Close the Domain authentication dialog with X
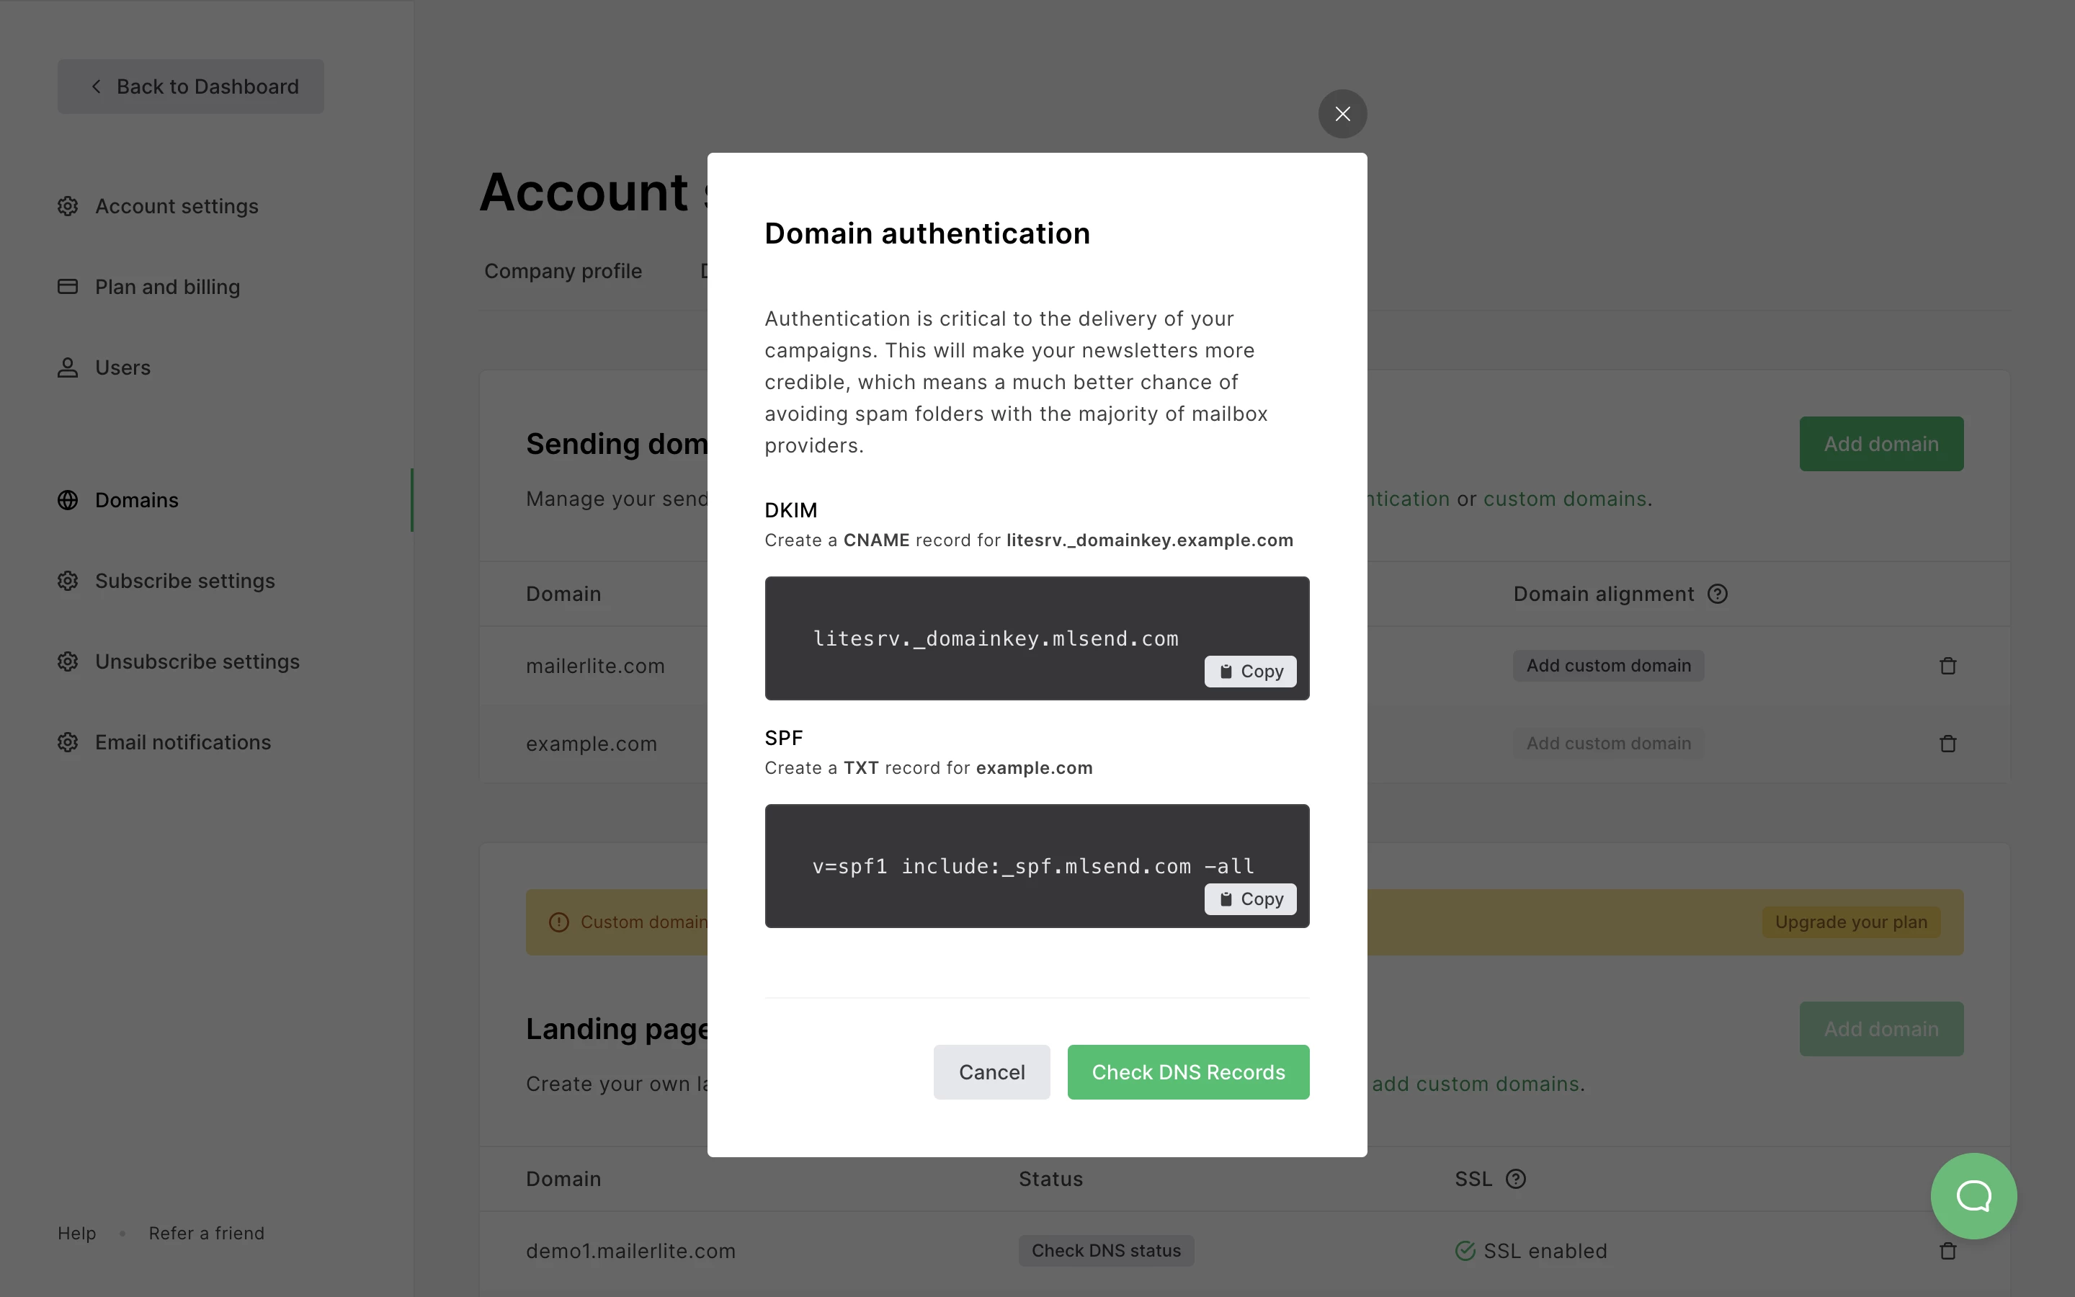The image size is (2075, 1297). [1342, 114]
